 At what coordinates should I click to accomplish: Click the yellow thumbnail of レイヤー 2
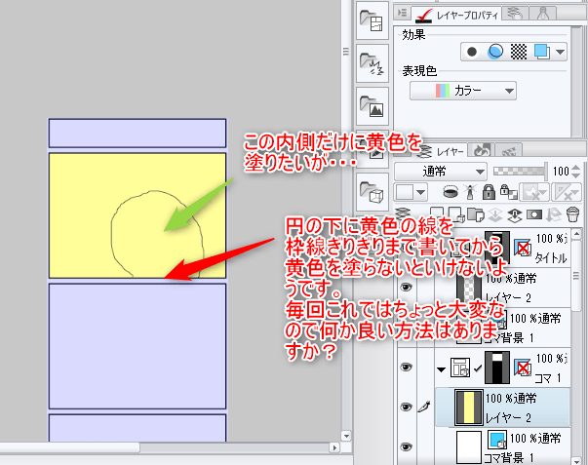[468, 407]
